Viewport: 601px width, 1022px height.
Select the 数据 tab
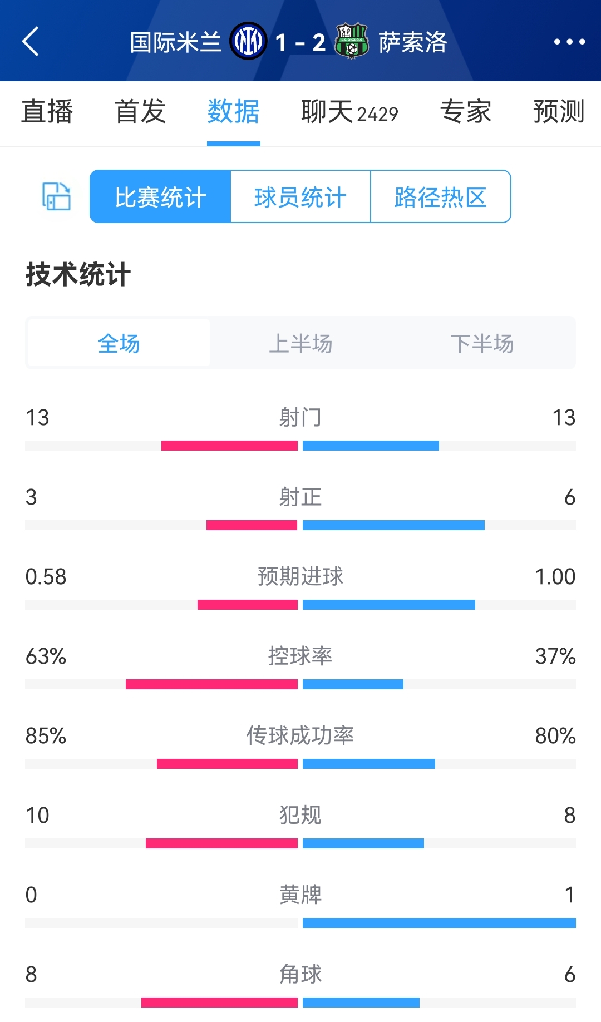click(x=234, y=112)
